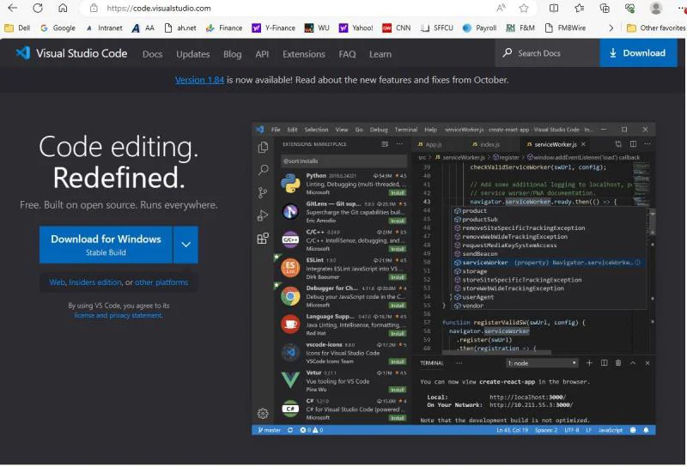This screenshot has height=467, width=687.
Task: Click the browser address bar URL
Action: tap(159, 8)
